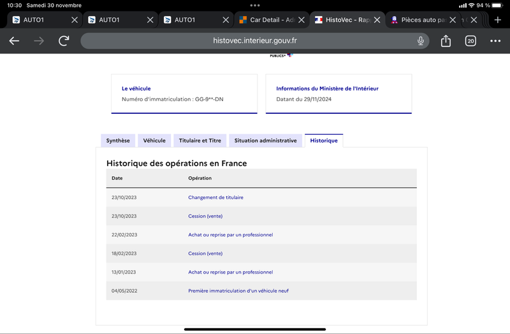The width and height of the screenshot is (510, 334).
Task: Click the Changement de titulaire operation
Action: coord(215,197)
